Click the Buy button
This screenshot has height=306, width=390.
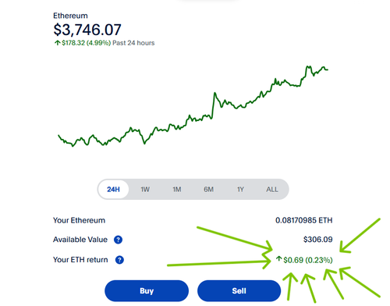(147, 290)
